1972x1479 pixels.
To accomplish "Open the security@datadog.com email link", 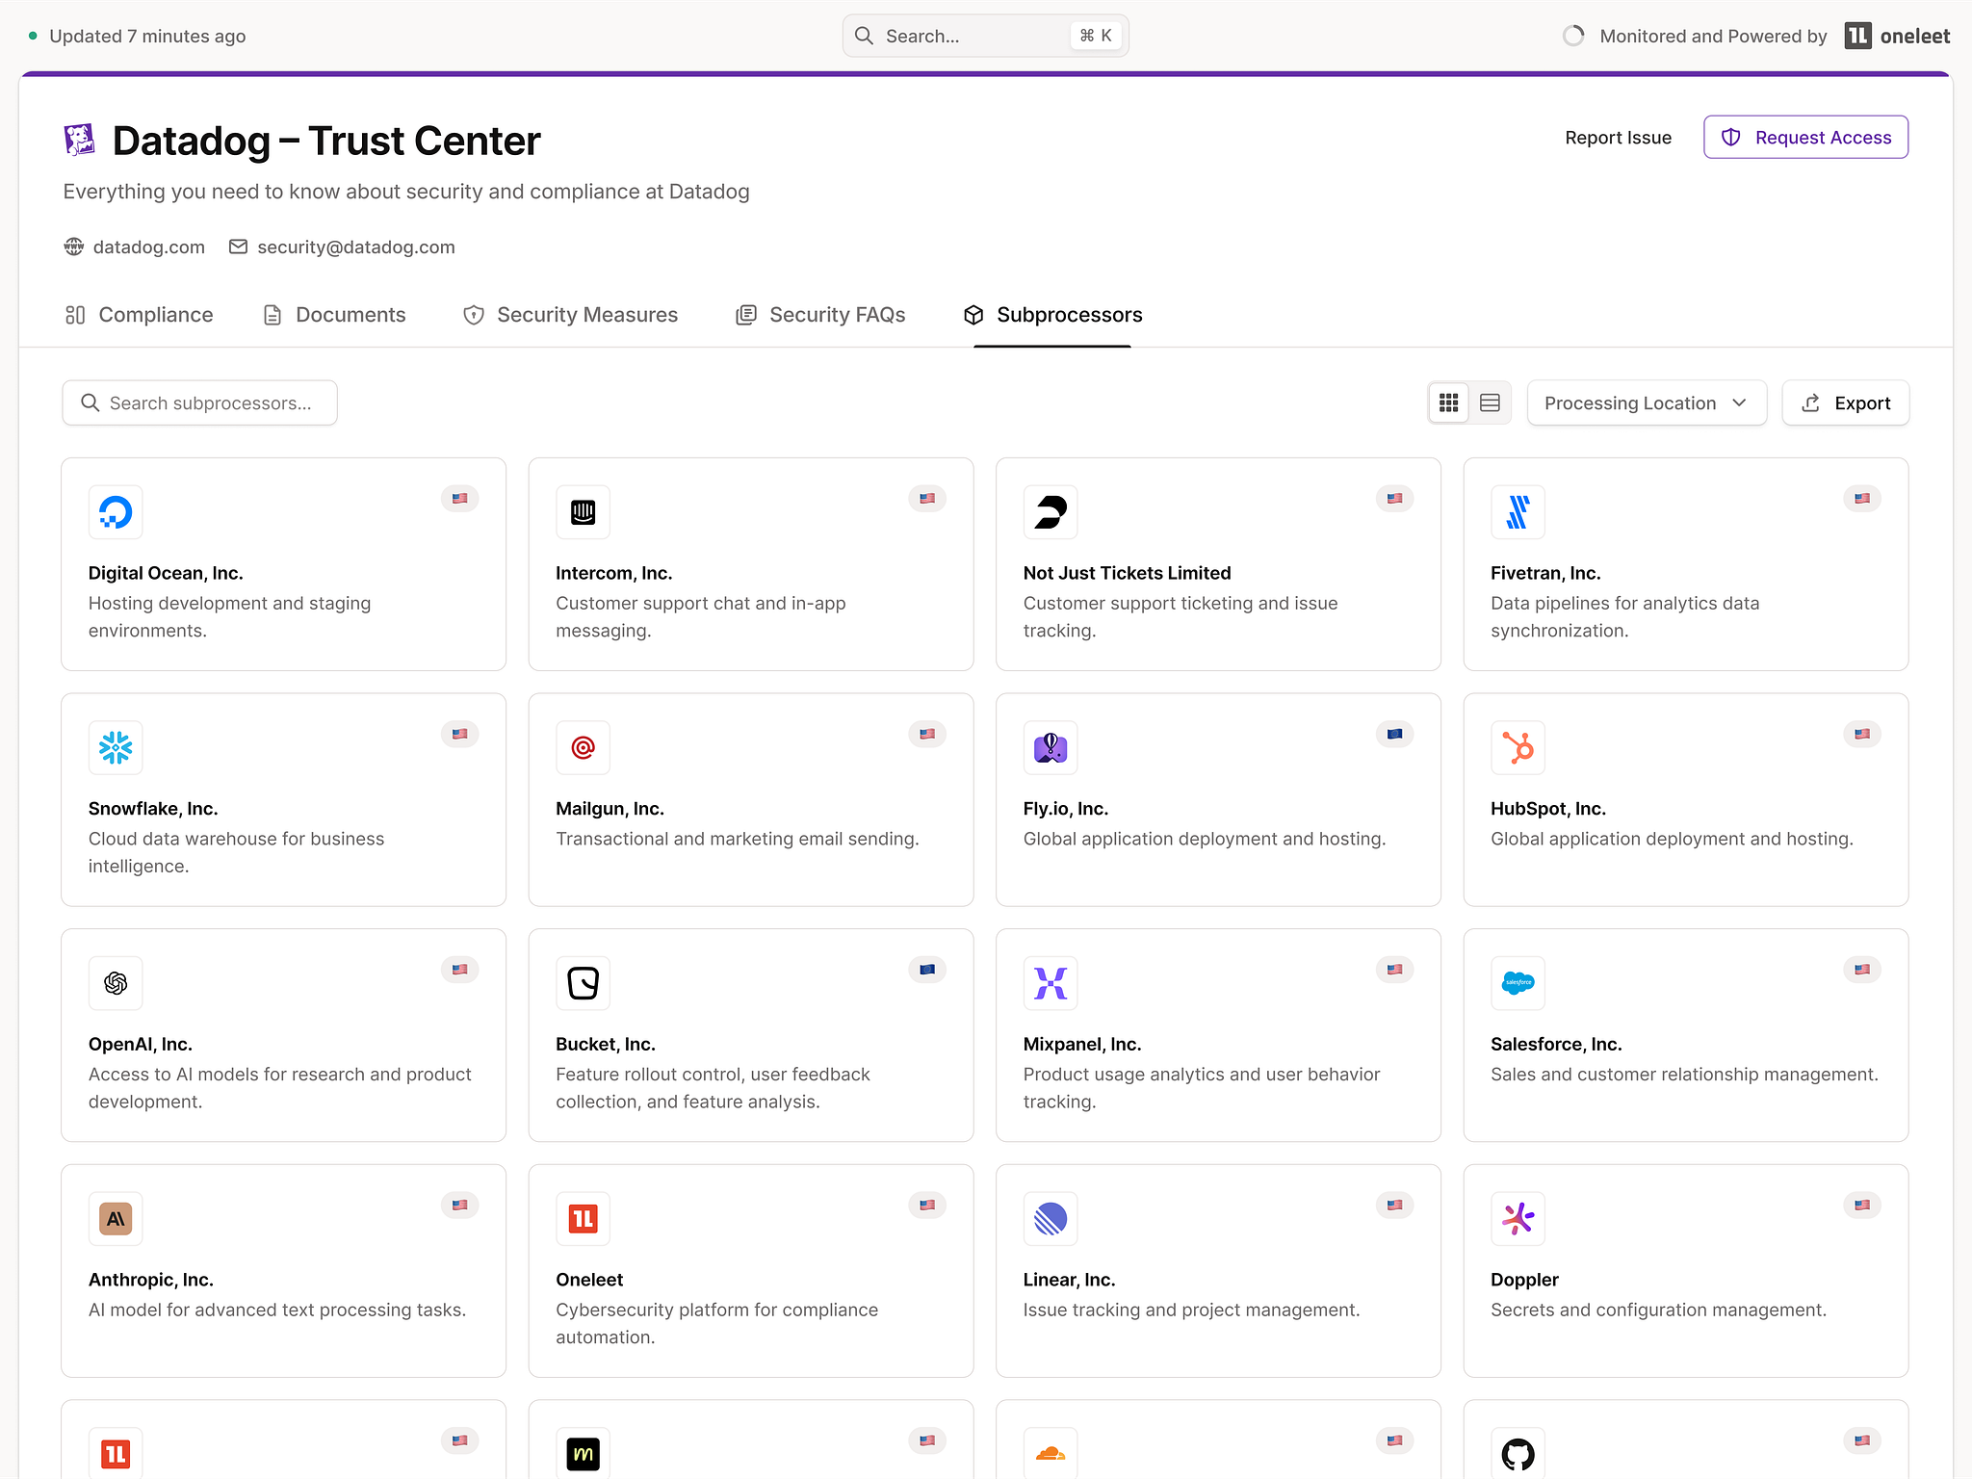I will [355, 246].
